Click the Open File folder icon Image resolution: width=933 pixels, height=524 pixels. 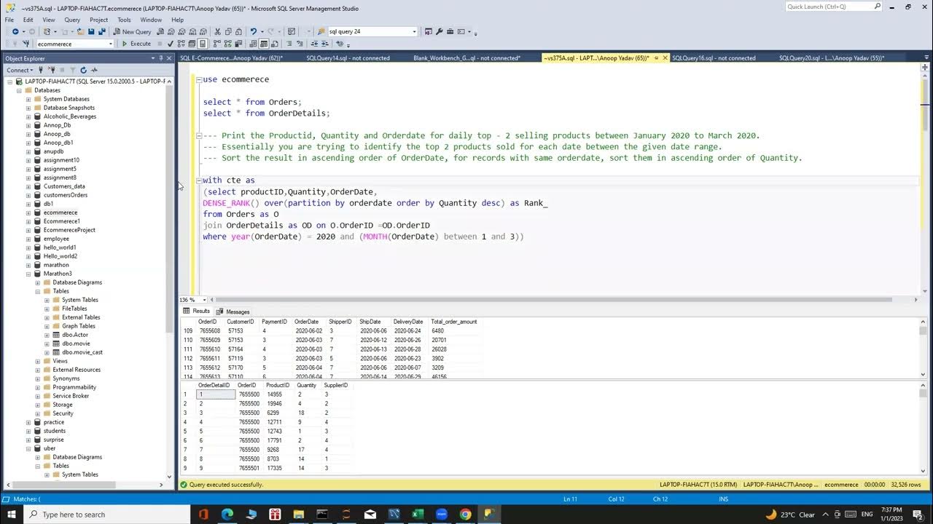(x=80, y=32)
